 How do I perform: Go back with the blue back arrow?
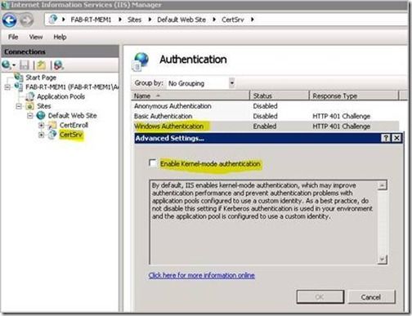pos(10,20)
